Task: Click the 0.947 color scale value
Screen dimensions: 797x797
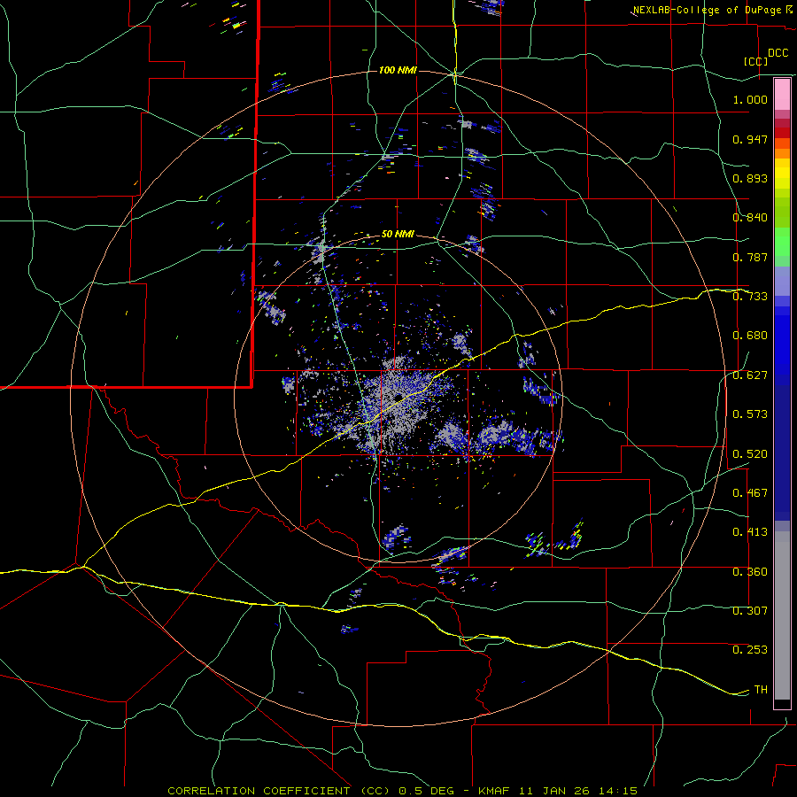Action: (x=750, y=139)
